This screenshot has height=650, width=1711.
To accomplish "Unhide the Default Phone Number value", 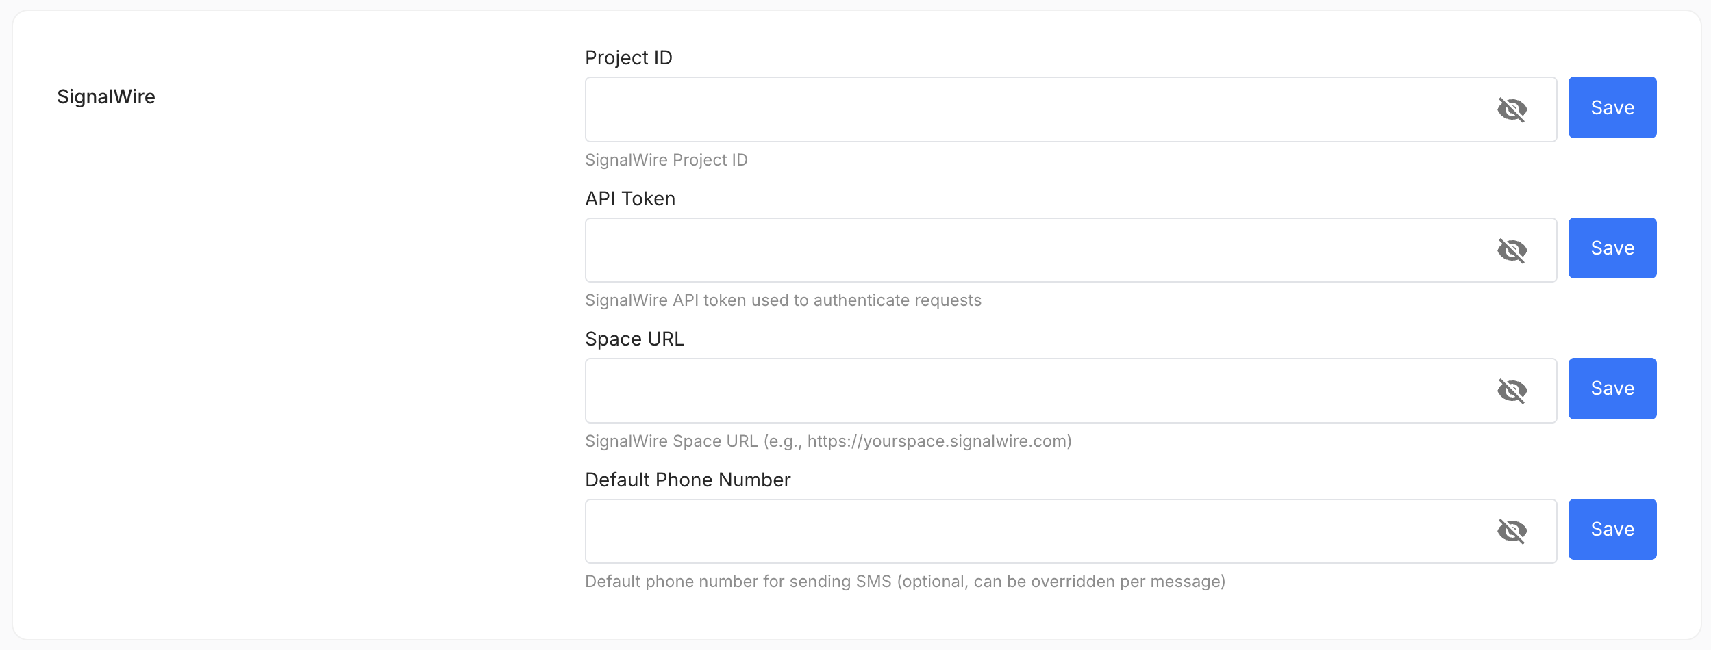I will pyautogui.click(x=1512, y=531).
